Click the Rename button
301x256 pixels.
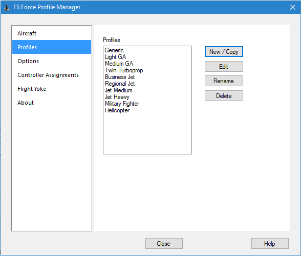224,81
